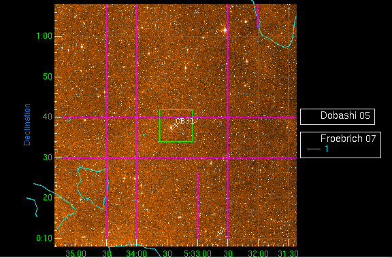The image size is (392, 258).
Task: Click the 31:30 right ascension label
Action: tap(289, 254)
